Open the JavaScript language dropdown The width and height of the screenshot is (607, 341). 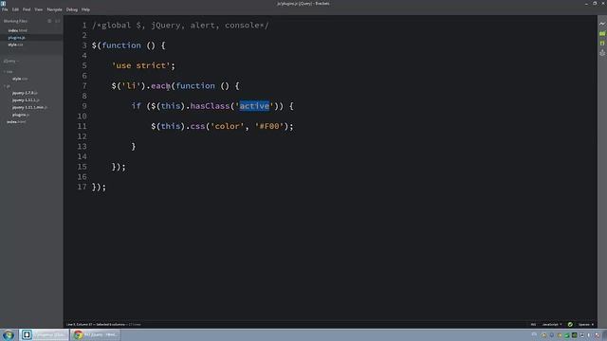coord(552,324)
